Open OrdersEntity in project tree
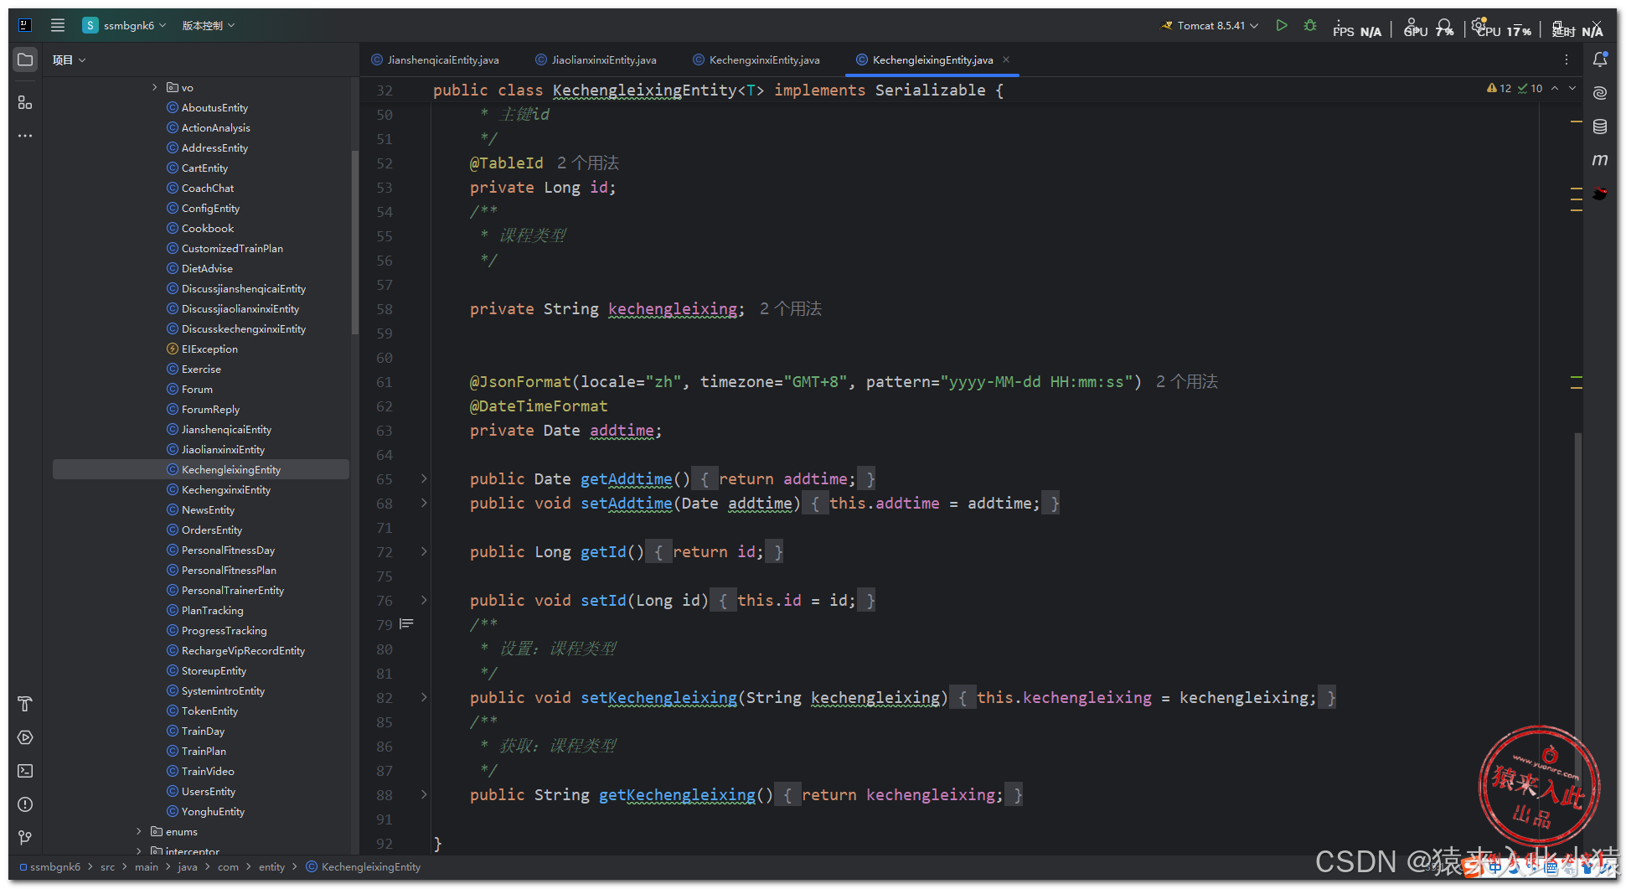Viewport: 1626px width, 889px height. 204,530
